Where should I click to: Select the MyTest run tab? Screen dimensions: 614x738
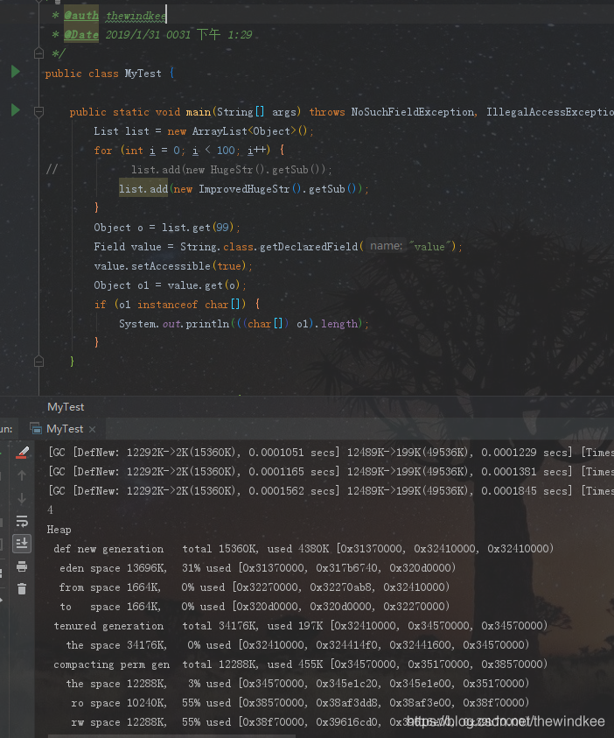[x=65, y=429]
